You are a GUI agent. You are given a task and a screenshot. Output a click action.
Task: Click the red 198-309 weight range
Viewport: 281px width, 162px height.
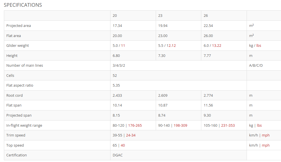click(180, 126)
